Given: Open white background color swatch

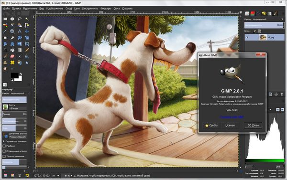Looking at the screenshot, I should tap(20, 79).
